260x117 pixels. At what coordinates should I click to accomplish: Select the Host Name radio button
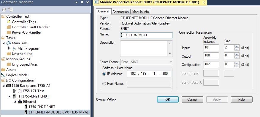(x=104, y=84)
